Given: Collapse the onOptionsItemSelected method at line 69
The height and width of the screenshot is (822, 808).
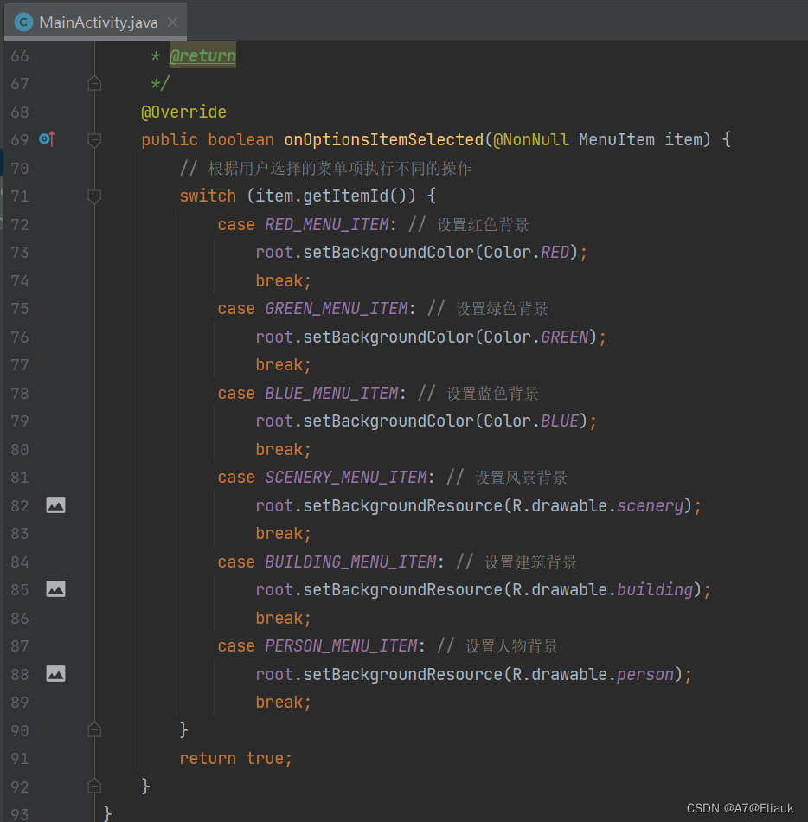Looking at the screenshot, I should pyautogui.click(x=94, y=140).
